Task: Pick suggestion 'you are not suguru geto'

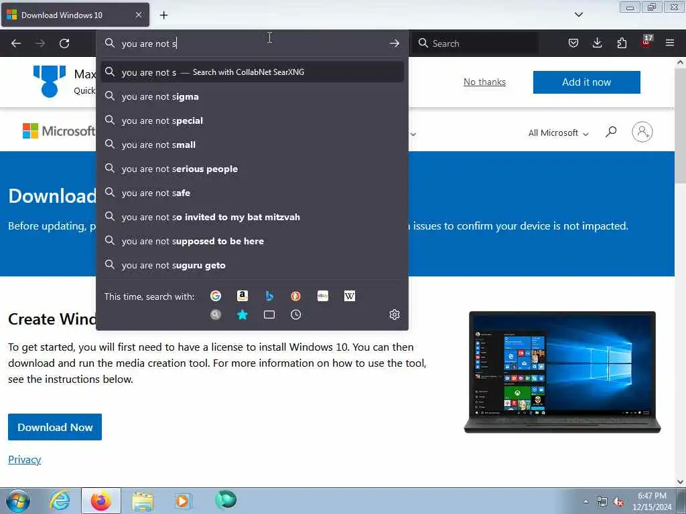Action: click(252, 265)
